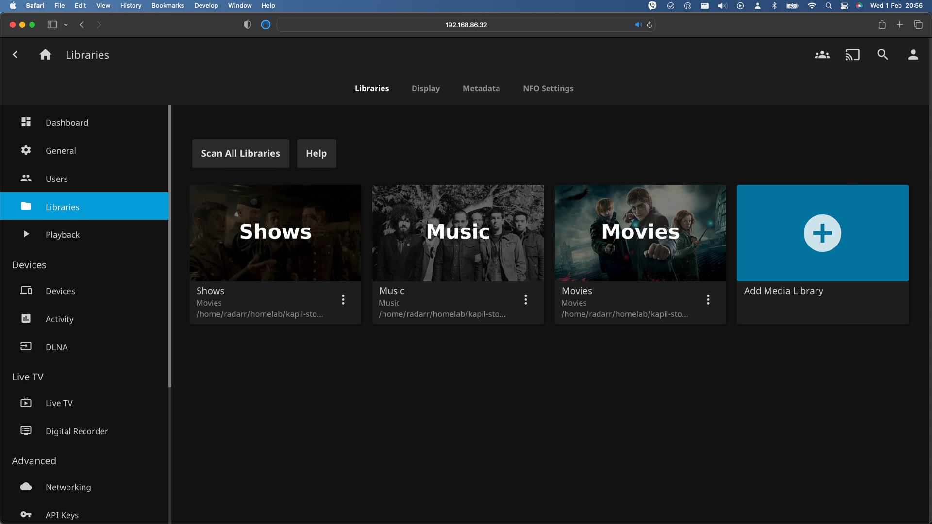The width and height of the screenshot is (932, 524).
Task: Open the Dashboard sidebar item
Action: coord(84,123)
